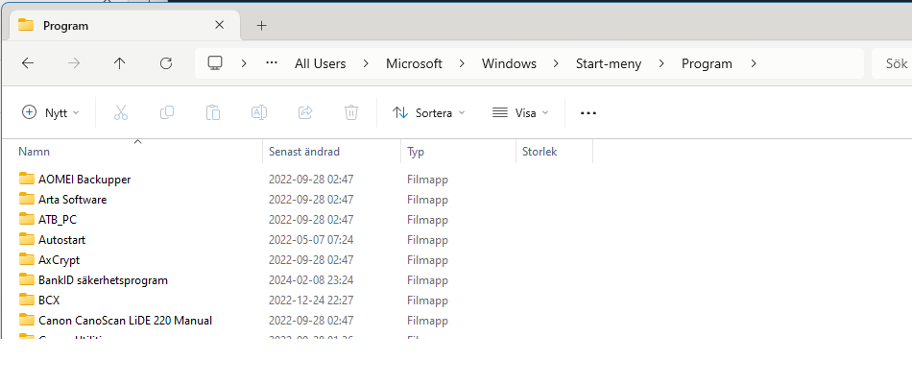
Task: Expand chevron after Microsoft in breadcrumb
Action: pos(462,64)
